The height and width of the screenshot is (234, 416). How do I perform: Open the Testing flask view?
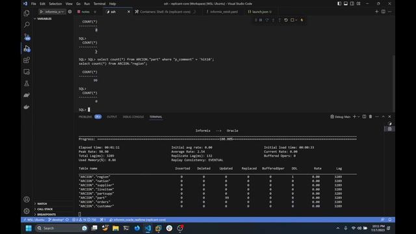coord(27,84)
